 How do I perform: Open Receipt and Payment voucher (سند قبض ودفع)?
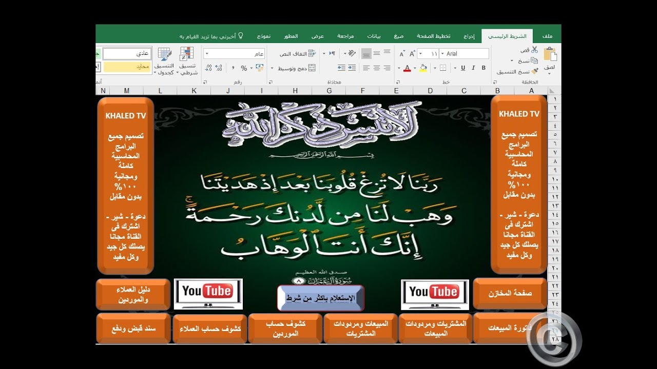[133, 329]
